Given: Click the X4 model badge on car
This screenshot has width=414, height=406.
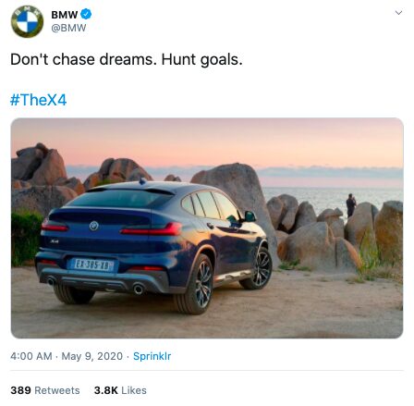Looking at the screenshot, I should point(55,241).
